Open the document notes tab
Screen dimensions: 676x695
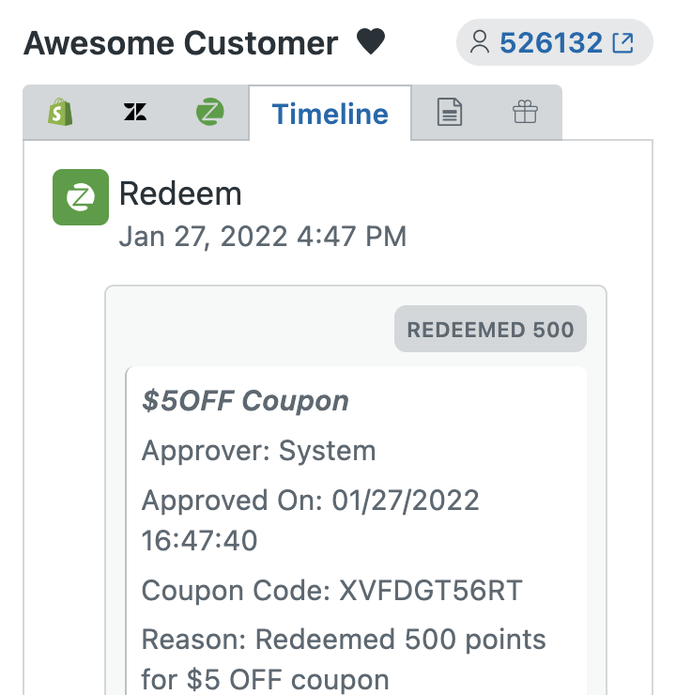coord(451,114)
